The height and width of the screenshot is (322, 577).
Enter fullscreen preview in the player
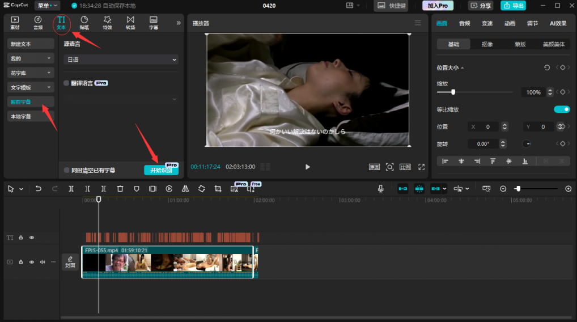click(x=421, y=167)
